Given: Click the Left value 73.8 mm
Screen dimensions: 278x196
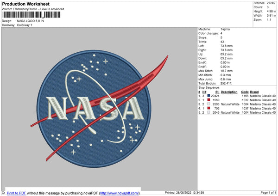Looking at the screenshot, I should [227, 46].
